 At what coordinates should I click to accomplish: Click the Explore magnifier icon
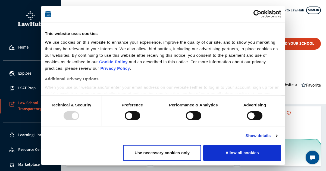[12, 74]
